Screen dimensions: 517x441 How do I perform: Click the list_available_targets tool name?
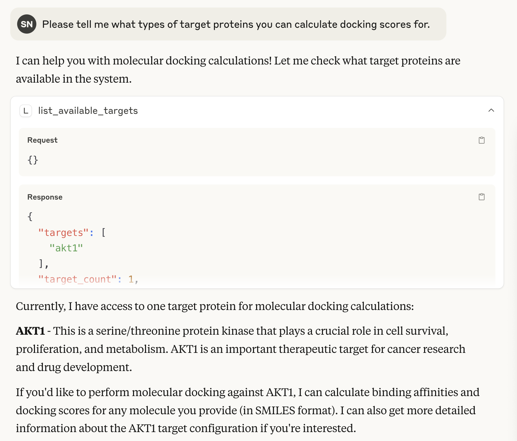click(x=88, y=111)
